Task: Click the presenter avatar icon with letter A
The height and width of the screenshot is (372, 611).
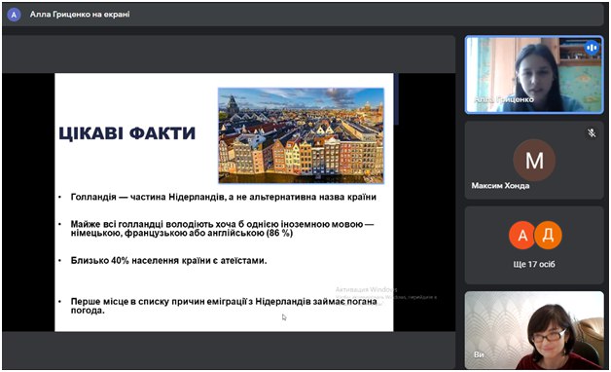Action: (x=14, y=15)
